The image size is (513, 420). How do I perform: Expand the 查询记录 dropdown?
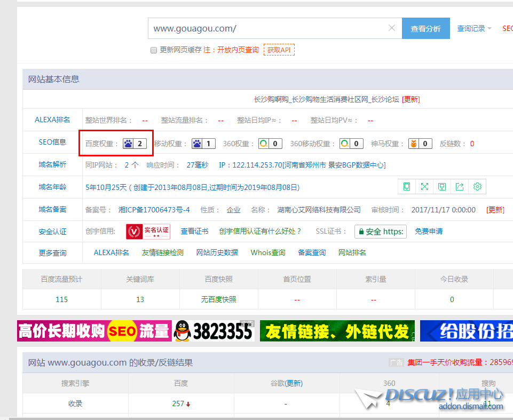pyautogui.click(x=474, y=29)
